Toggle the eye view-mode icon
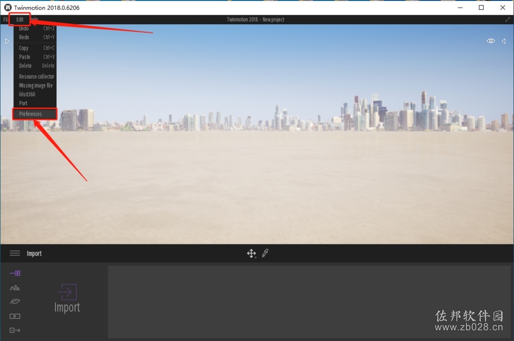The width and height of the screenshot is (514, 341). pos(491,41)
